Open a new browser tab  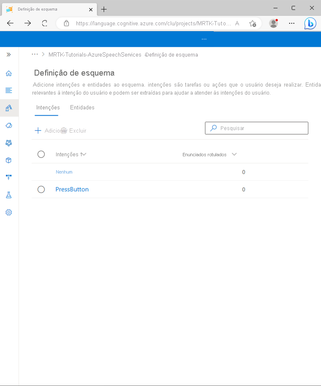point(104,9)
